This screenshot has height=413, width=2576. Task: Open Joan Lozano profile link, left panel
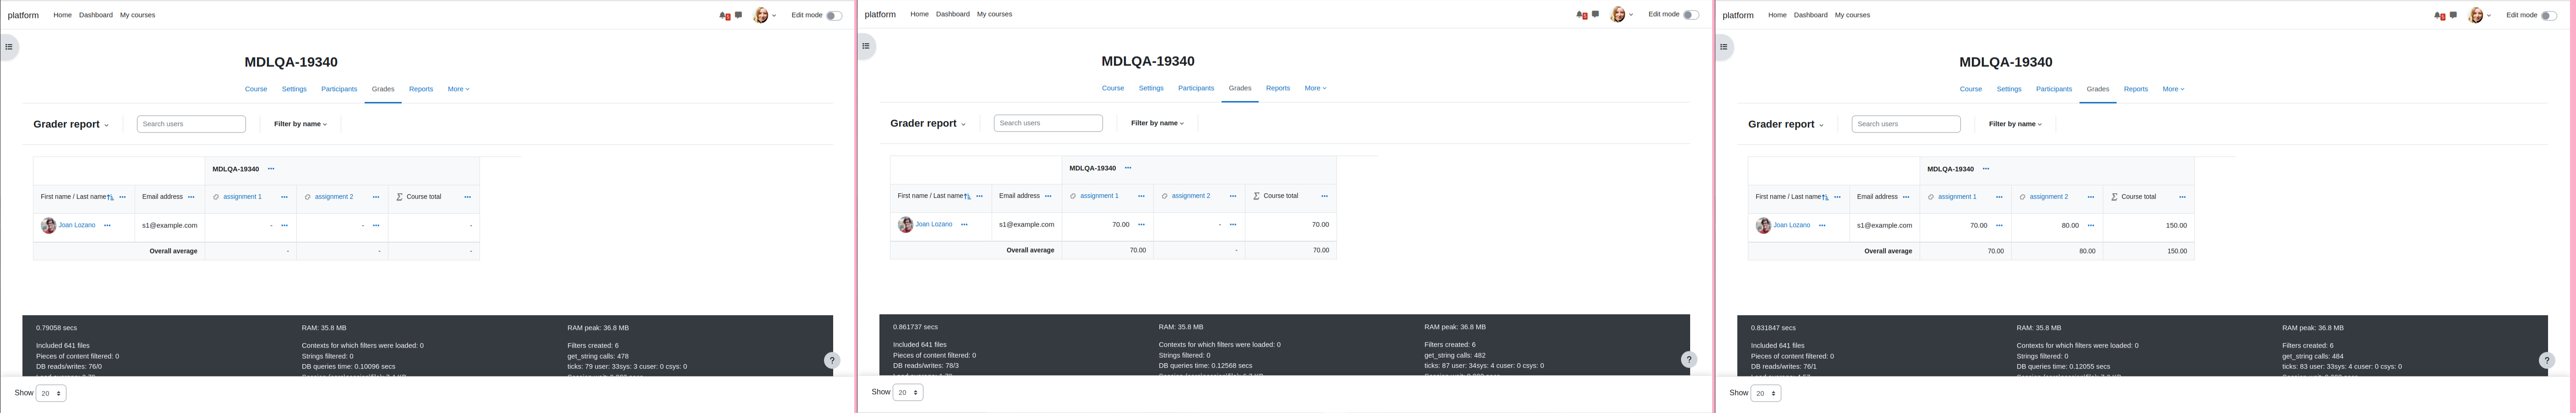pos(77,225)
